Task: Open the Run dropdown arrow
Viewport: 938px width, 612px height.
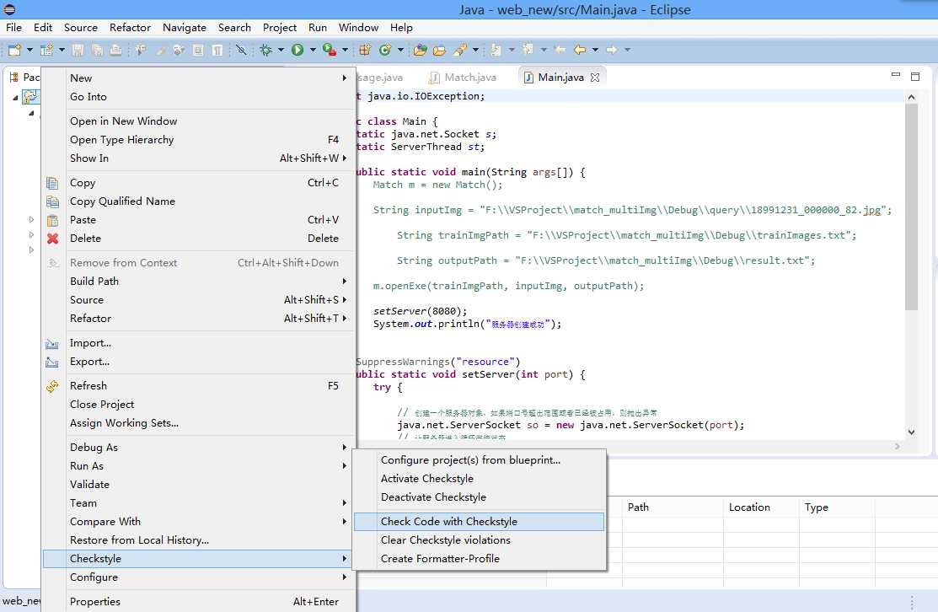Action: [313, 51]
